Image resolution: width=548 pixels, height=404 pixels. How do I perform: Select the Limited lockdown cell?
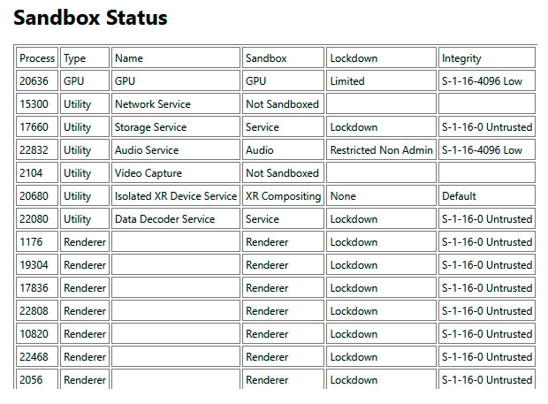click(347, 81)
